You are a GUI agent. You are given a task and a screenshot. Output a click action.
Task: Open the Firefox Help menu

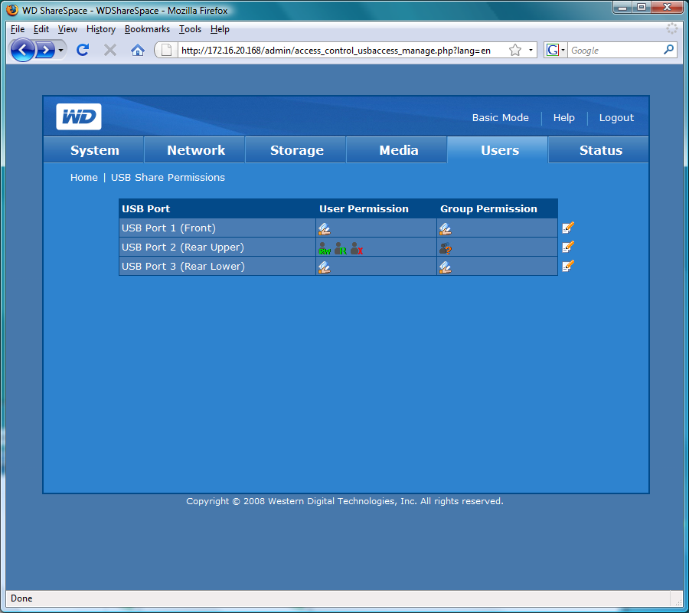pos(220,29)
